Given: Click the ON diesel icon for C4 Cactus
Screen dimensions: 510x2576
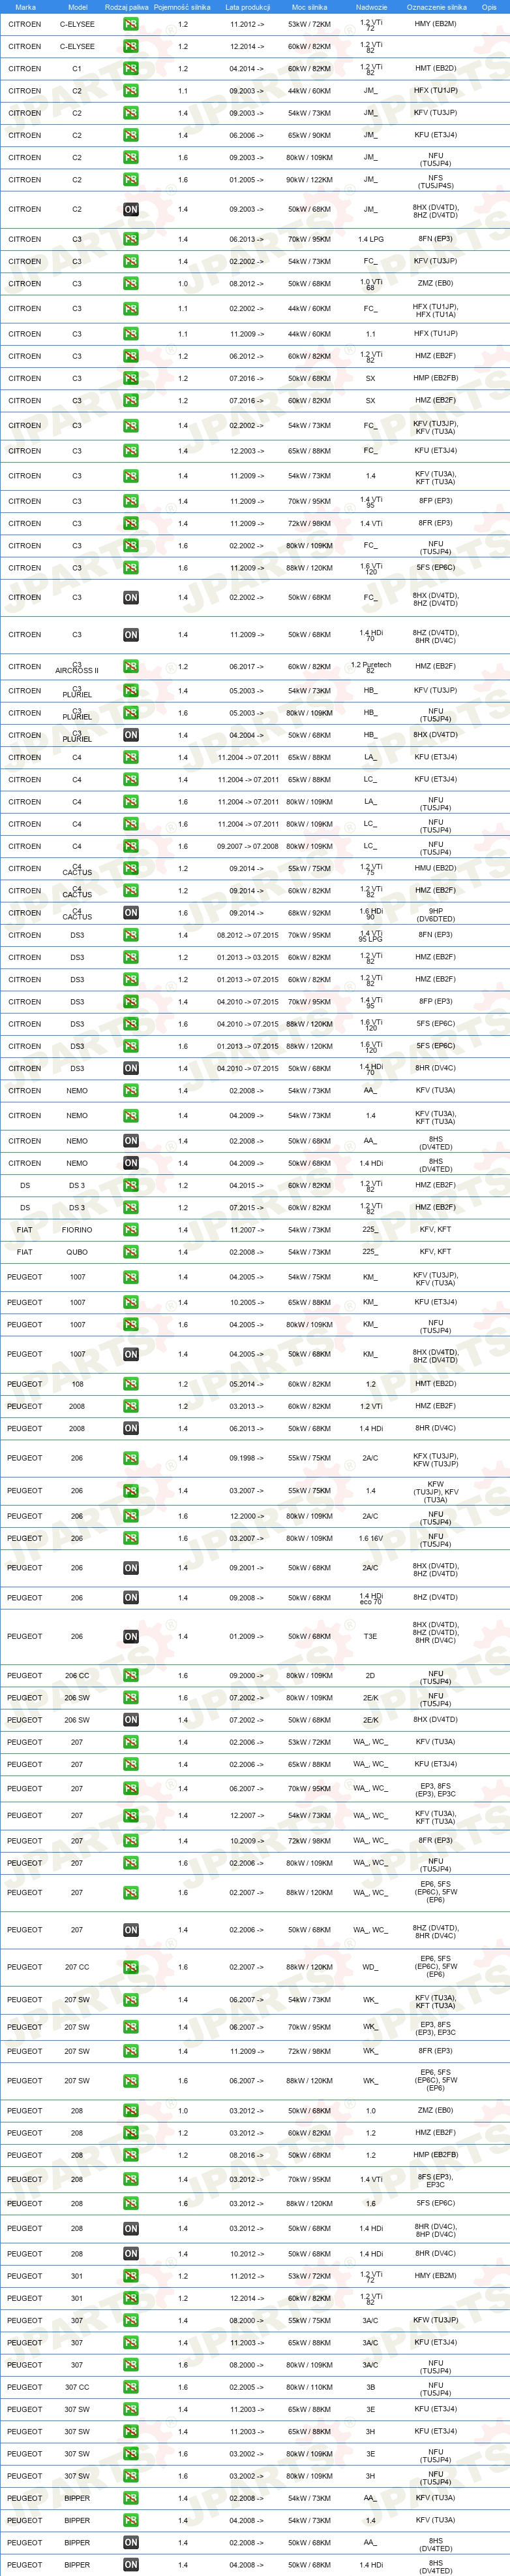Looking at the screenshot, I should [x=130, y=913].
